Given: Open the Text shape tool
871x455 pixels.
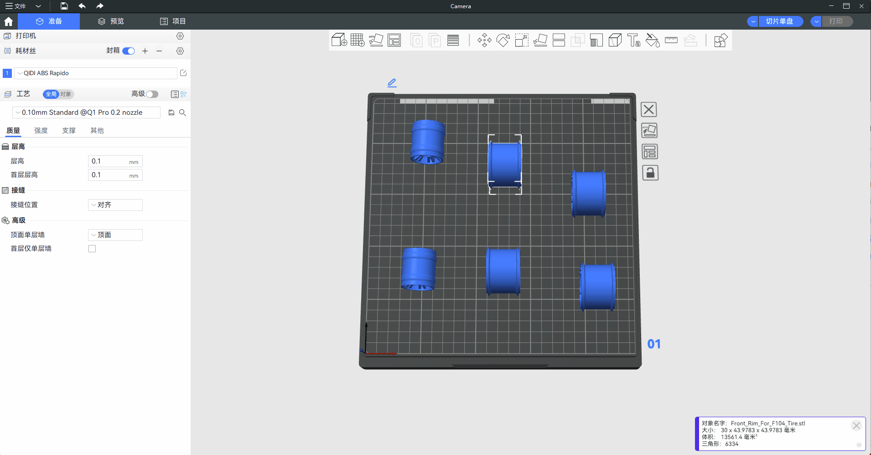Looking at the screenshot, I should pyautogui.click(x=633, y=41).
